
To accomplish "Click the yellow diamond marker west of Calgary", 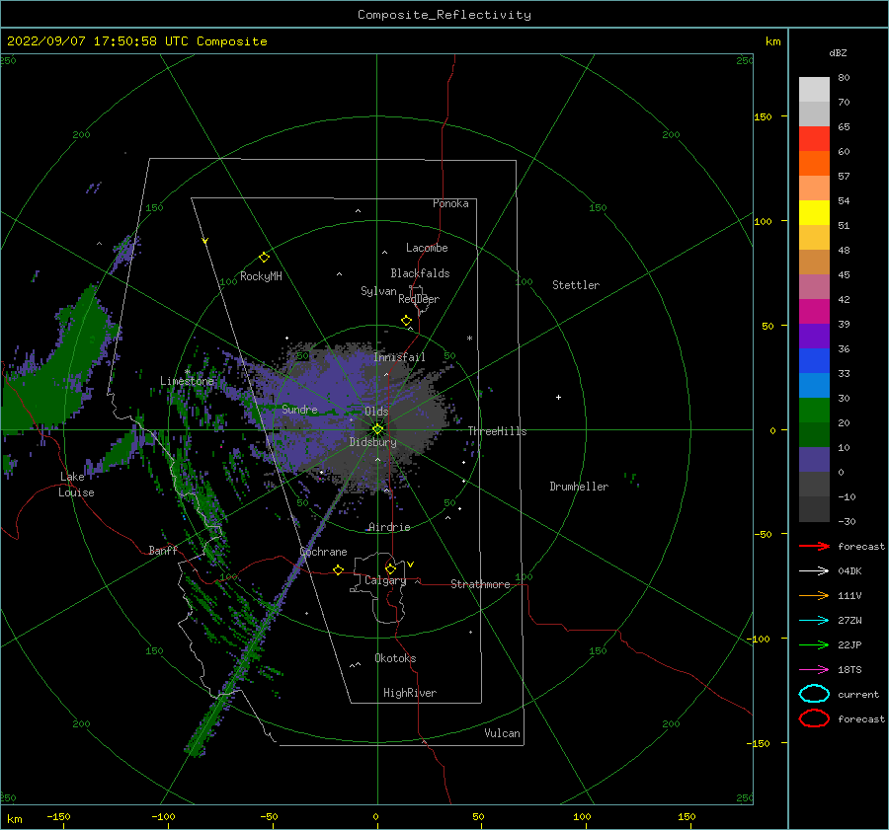I will click(x=338, y=569).
